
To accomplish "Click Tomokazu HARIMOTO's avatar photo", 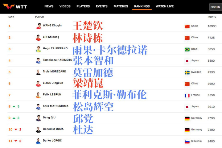I will (38, 61).
